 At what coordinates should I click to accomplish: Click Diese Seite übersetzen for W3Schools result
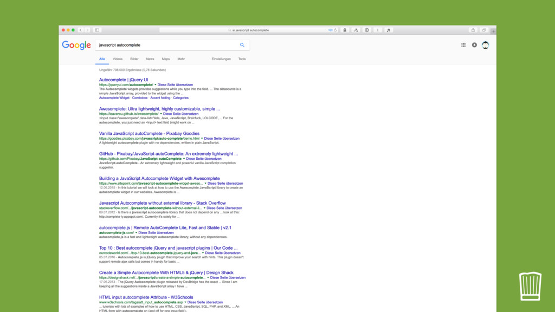pos(205,302)
